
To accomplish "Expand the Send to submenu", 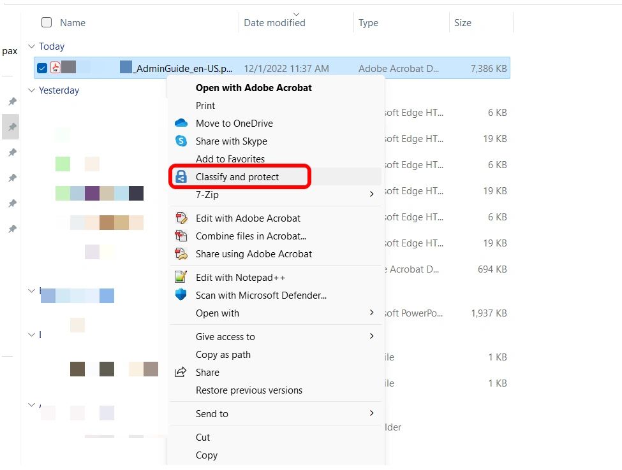I will 371,413.
